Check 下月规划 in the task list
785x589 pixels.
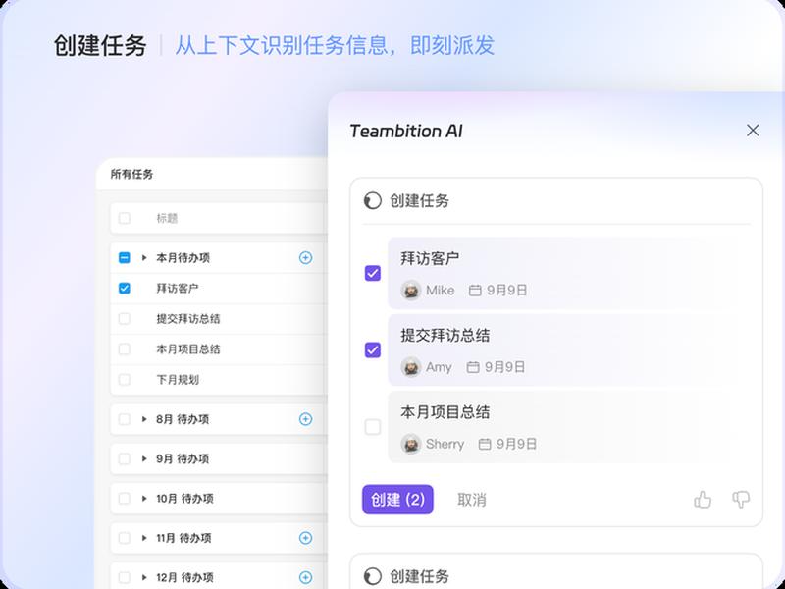[x=125, y=380]
